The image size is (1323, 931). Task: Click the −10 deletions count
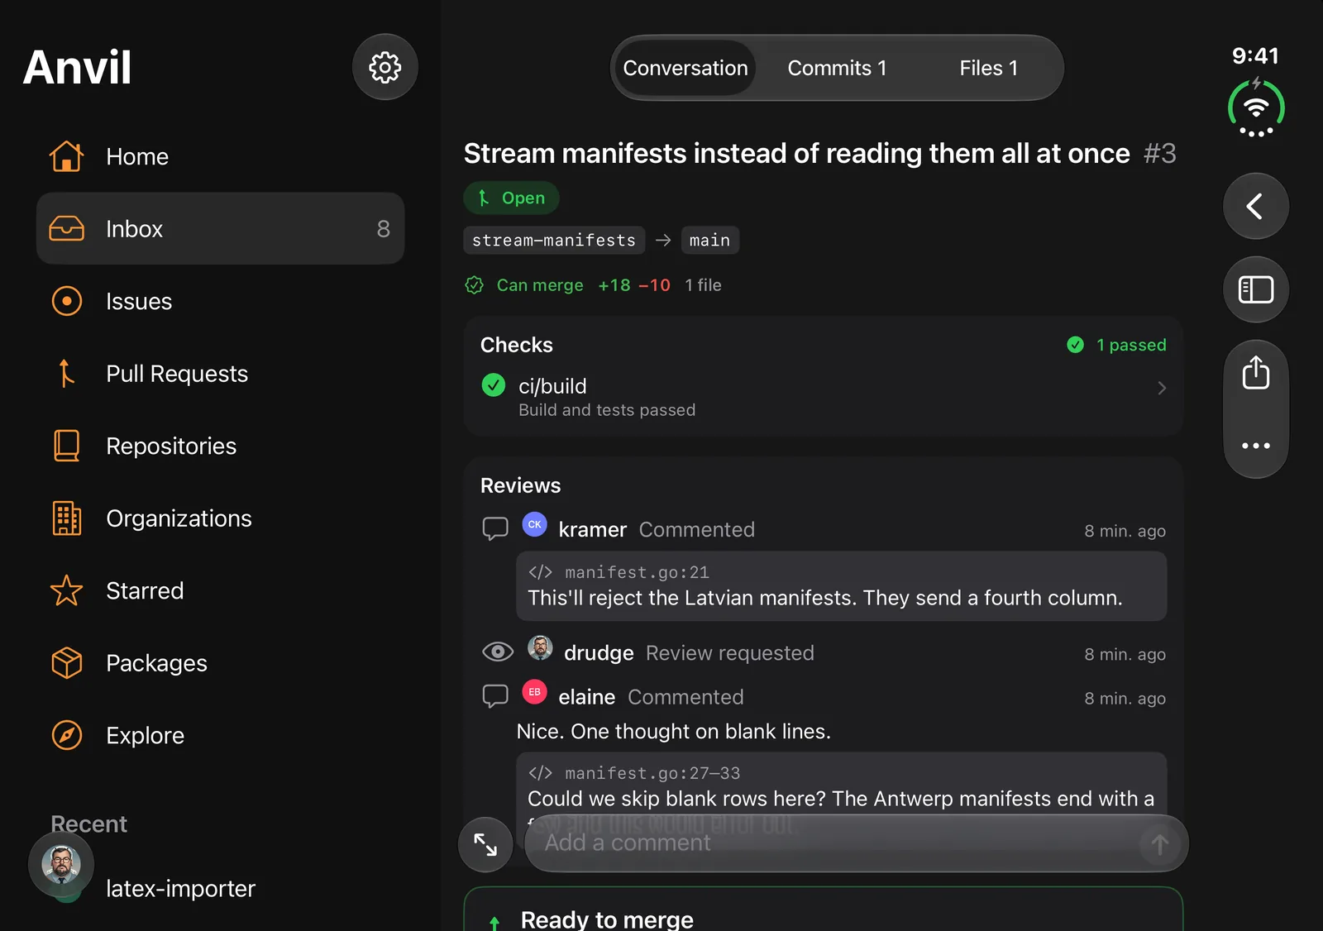[654, 285]
